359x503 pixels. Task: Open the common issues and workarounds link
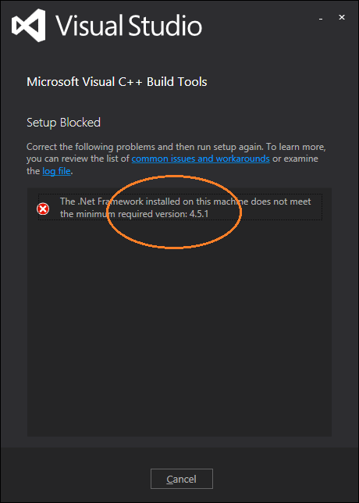[201, 159]
